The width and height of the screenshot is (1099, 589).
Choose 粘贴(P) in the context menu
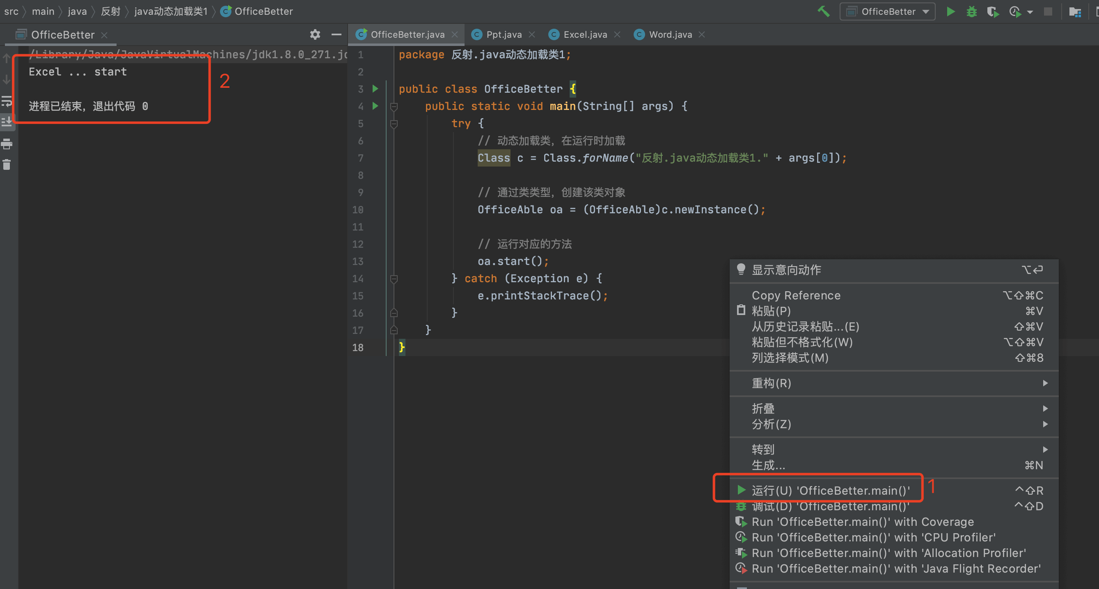click(x=894, y=311)
